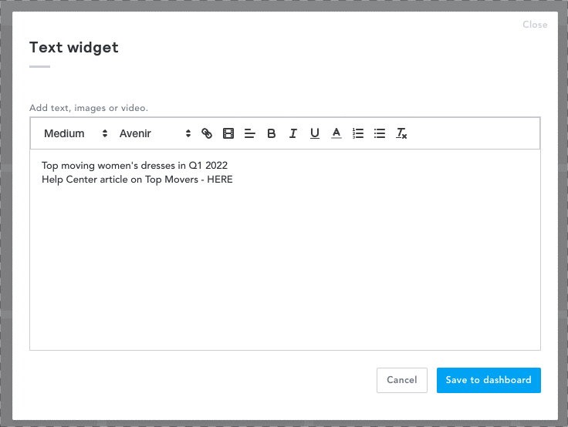Open the text alignment options
This screenshot has width=568, height=427.
[x=249, y=133]
